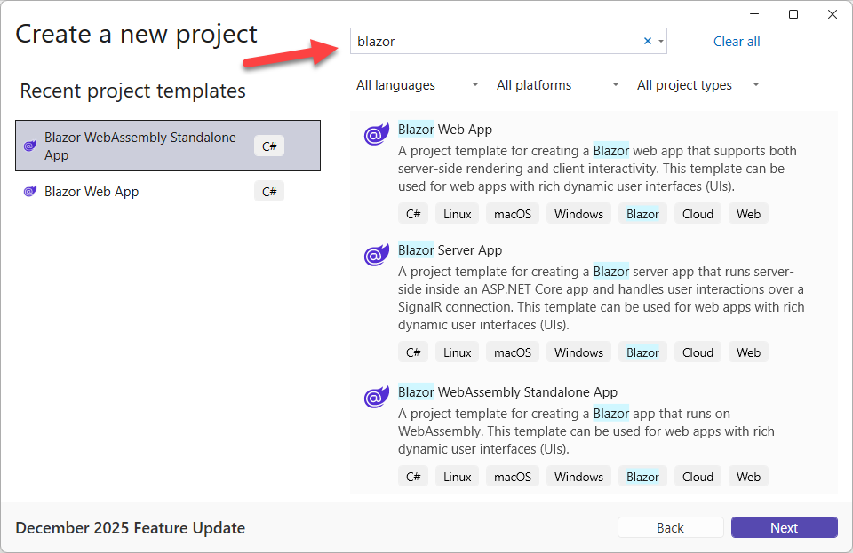This screenshot has width=853, height=553.
Task: Click the Back button
Action: [670, 527]
